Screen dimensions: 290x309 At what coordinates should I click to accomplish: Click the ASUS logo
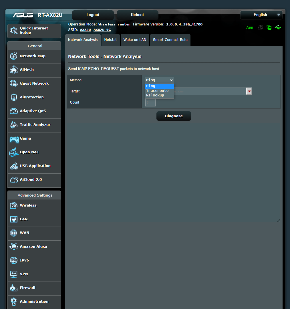click(x=23, y=15)
